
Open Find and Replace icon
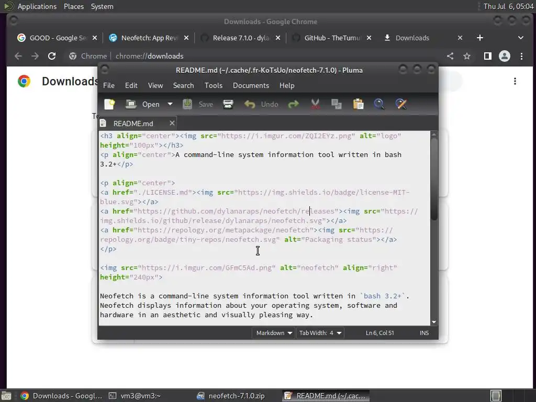401,104
